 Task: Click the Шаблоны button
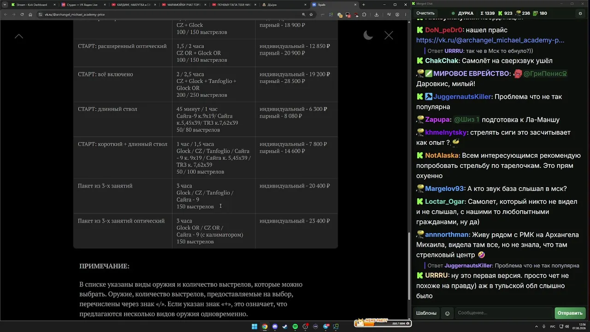click(426, 313)
